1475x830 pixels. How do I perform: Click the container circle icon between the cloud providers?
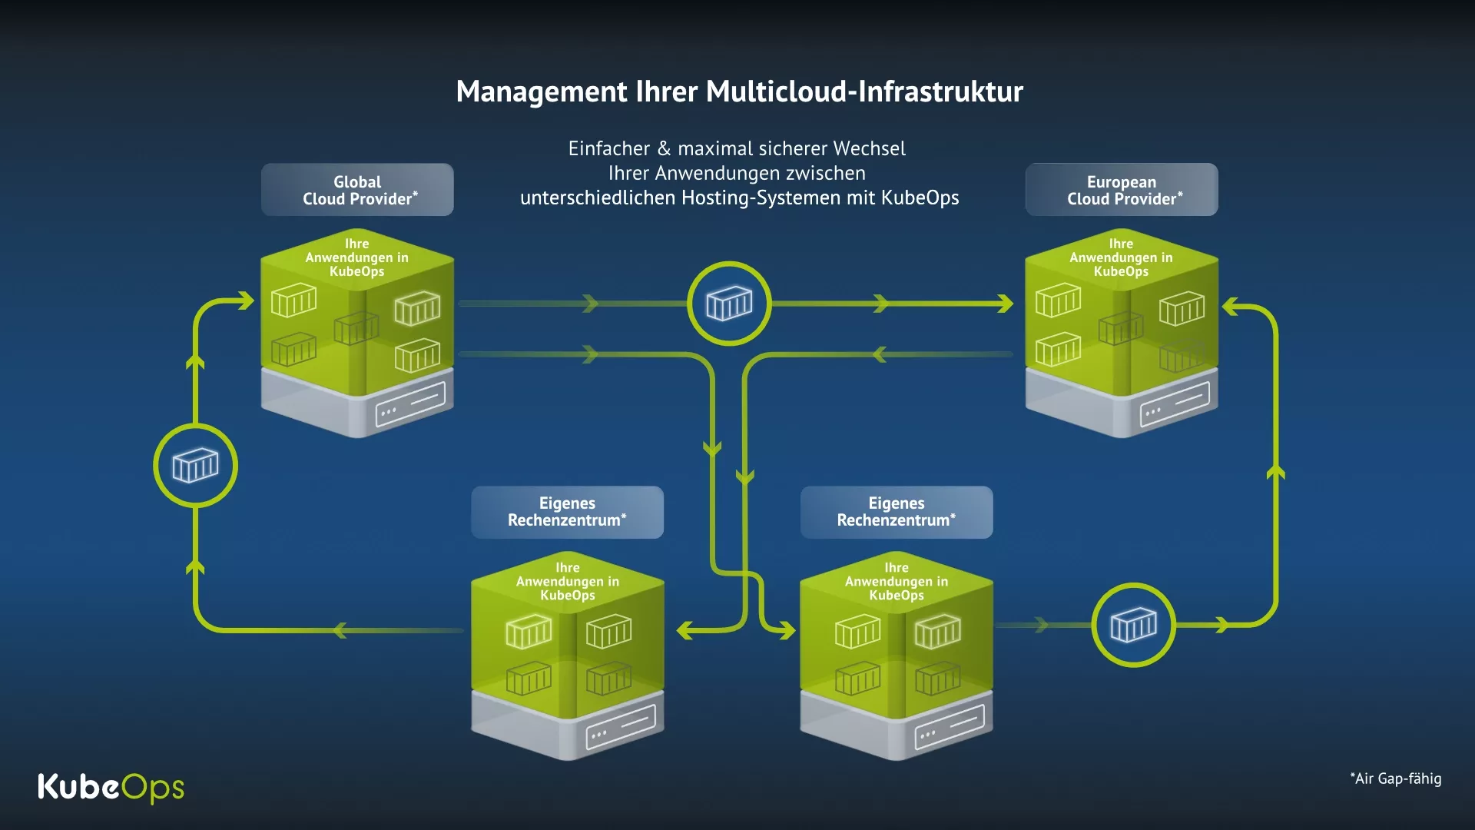[729, 304]
